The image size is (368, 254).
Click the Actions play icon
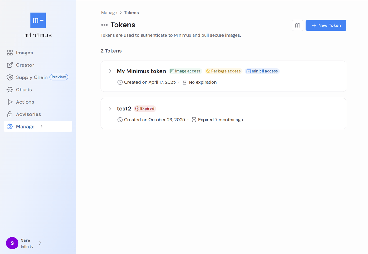[x=10, y=102]
